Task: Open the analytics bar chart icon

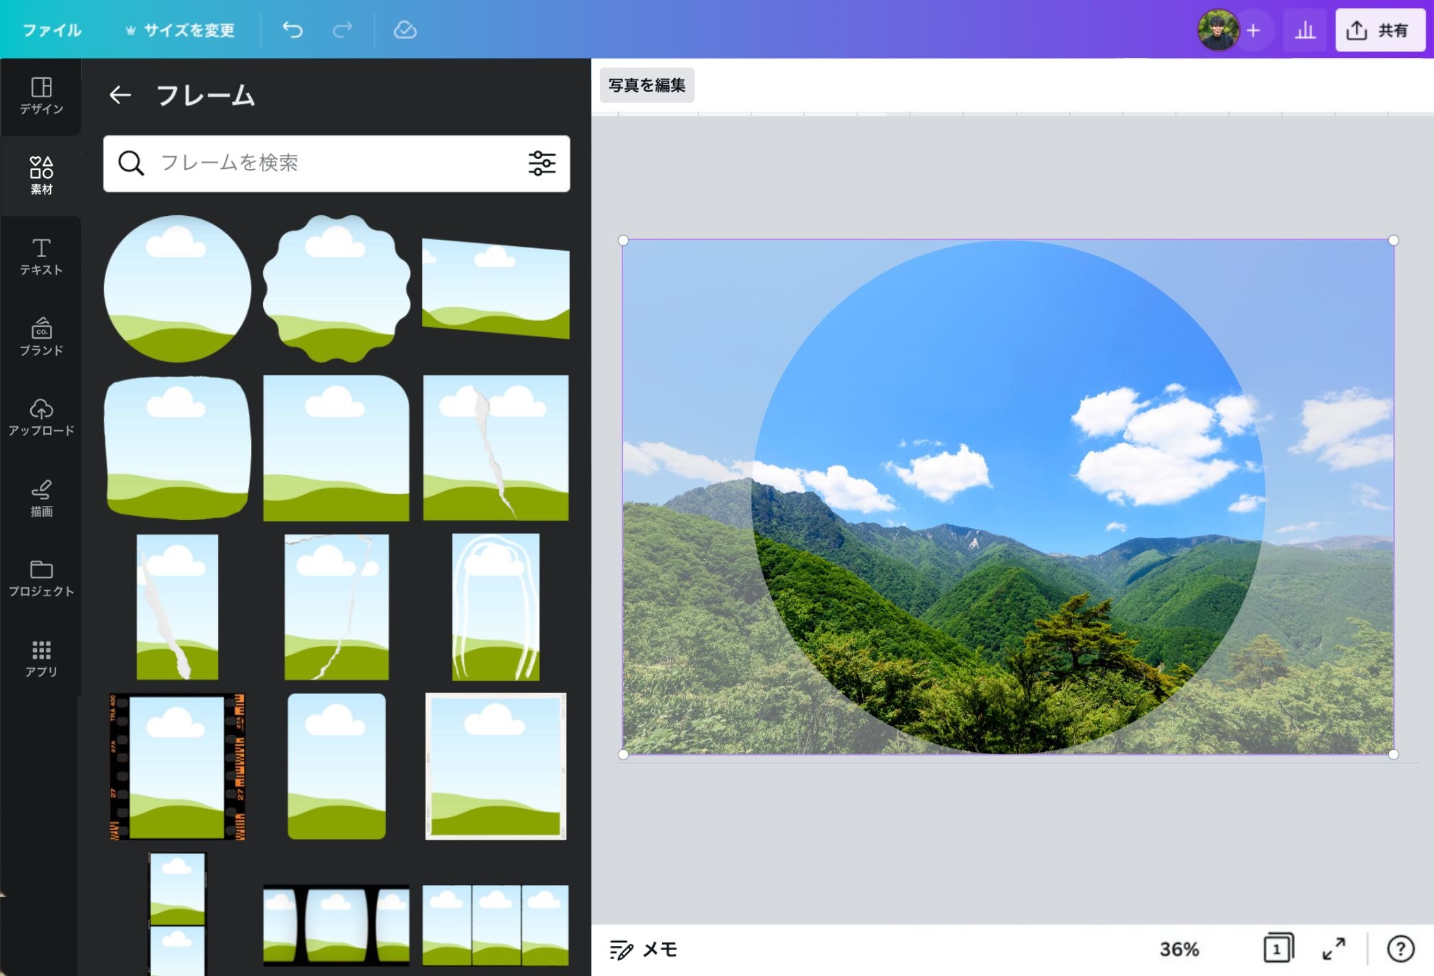Action: tap(1304, 30)
